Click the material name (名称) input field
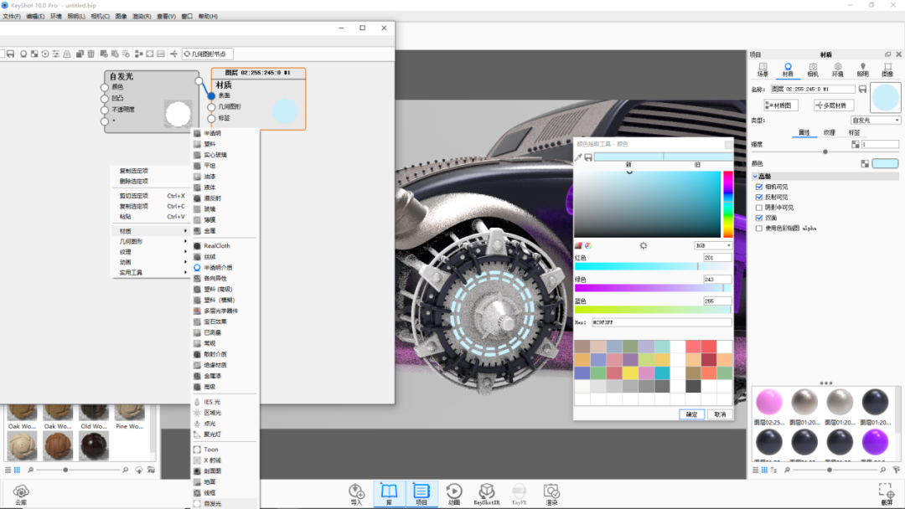The image size is (905, 509). [813, 90]
